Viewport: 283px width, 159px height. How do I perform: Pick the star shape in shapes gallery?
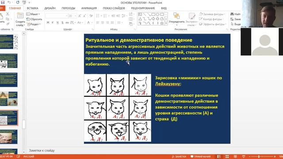[162, 23]
